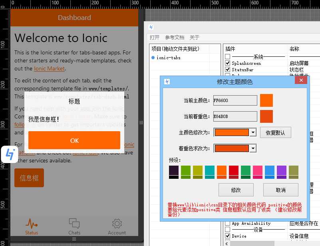
Task: Select the blue preset color
Action: [x=270, y=172]
